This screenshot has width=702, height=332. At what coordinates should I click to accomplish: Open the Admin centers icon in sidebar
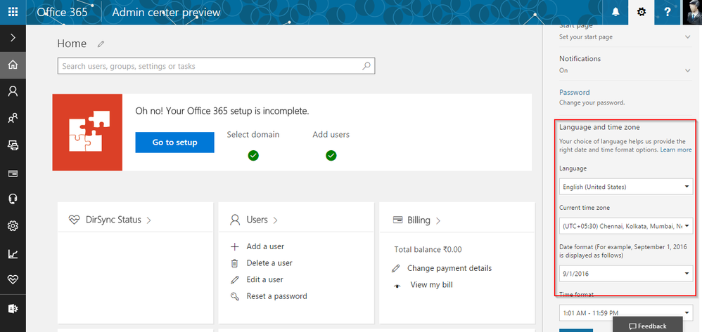tap(13, 309)
